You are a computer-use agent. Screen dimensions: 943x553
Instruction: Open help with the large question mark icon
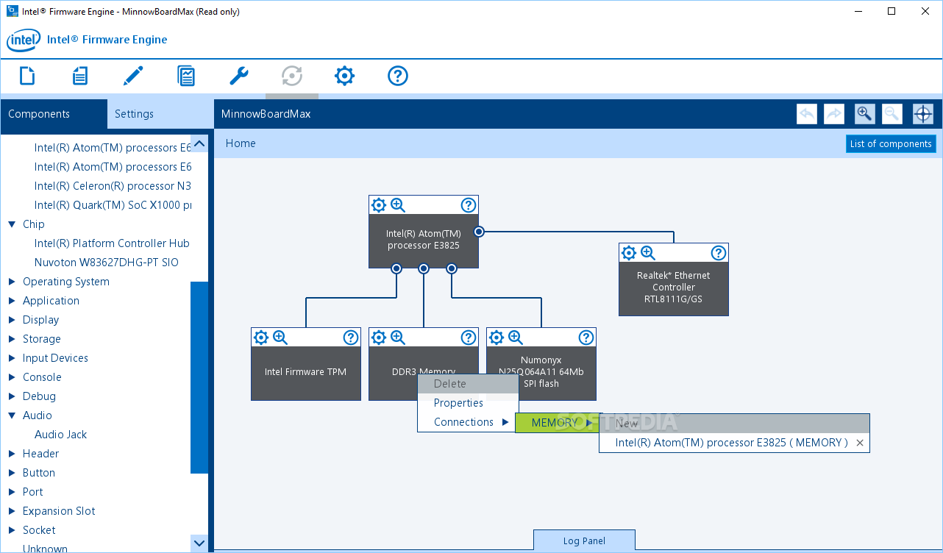click(x=398, y=76)
